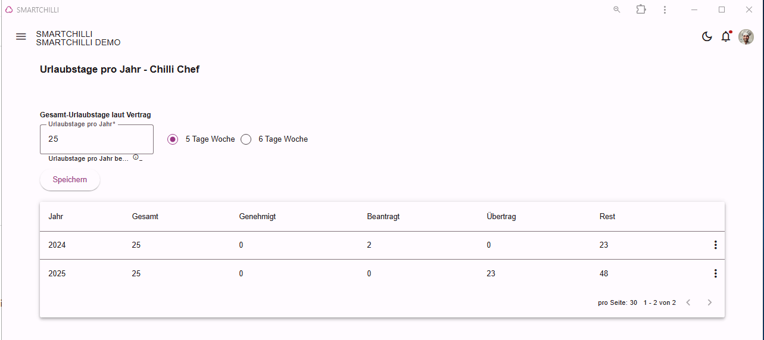Viewport: 764px width, 340px height.
Task: Click the Rest column header
Action: click(x=607, y=217)
